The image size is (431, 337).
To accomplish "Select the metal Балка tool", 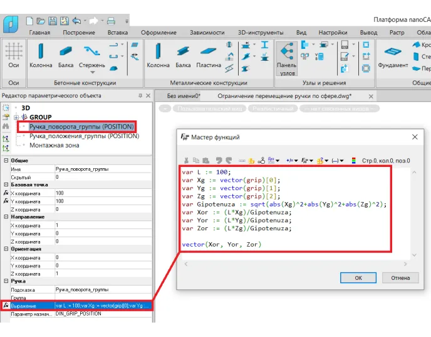I will 183,55.
